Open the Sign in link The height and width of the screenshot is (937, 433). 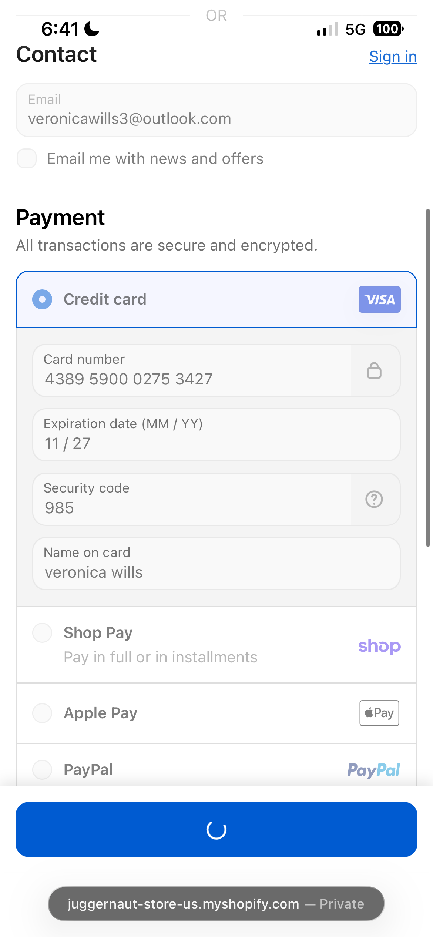point(393,57)
